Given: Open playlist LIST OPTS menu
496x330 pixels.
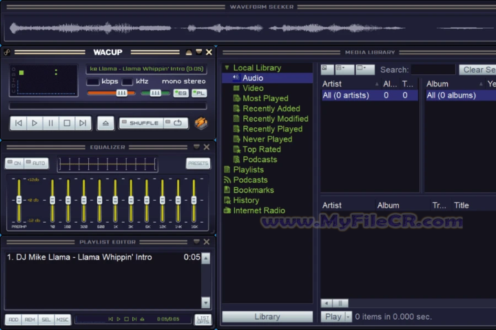Looking at the screenshot, I should click(x=203, y=320).
